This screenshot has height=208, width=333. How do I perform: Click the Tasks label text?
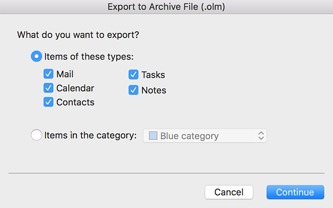(153, 75)
